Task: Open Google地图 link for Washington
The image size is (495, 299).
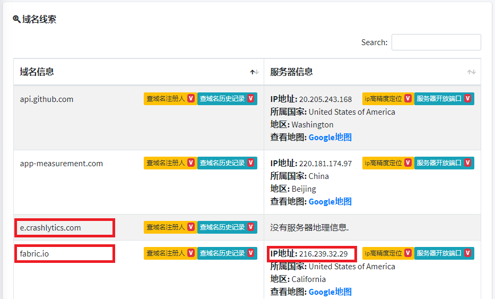Action: [330, 137]
